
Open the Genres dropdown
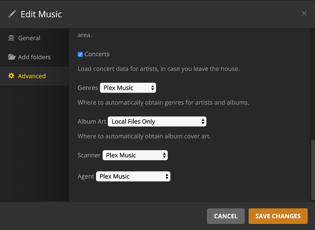128,88
